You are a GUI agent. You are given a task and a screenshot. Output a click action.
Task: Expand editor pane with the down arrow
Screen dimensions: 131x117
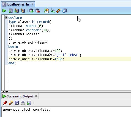pos(7,92)
